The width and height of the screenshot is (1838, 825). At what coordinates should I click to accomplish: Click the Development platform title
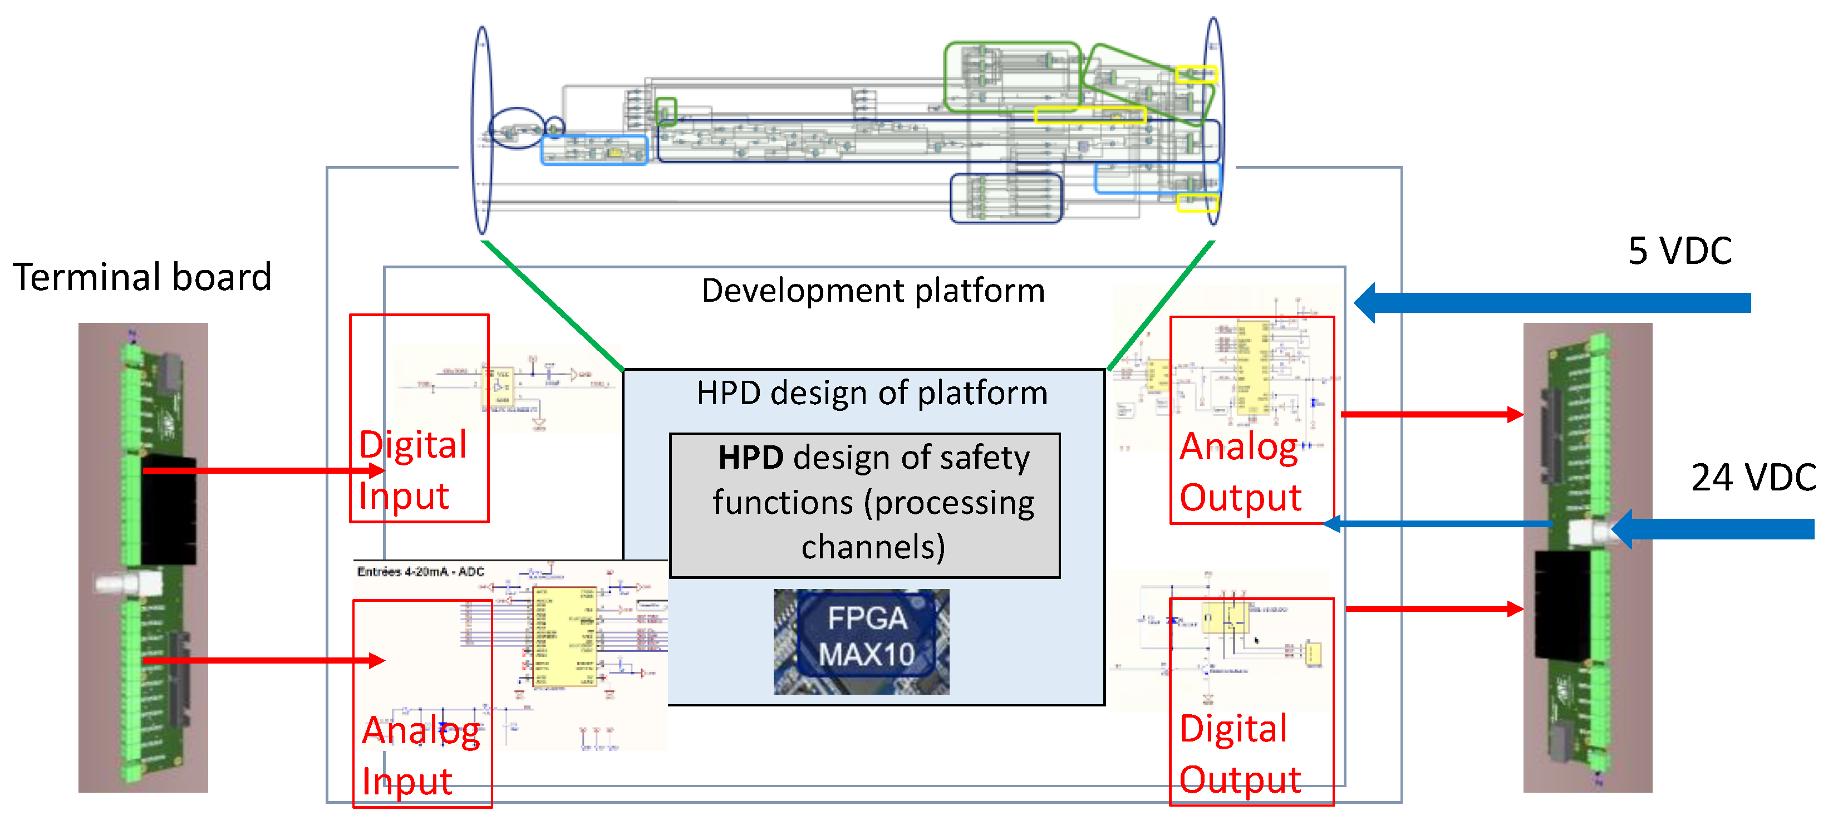(x=873, y=291)
